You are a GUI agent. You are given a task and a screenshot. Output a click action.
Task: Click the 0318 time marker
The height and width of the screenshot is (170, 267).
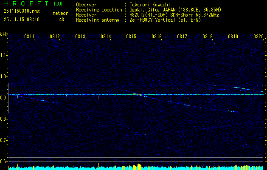pos(208,37)
